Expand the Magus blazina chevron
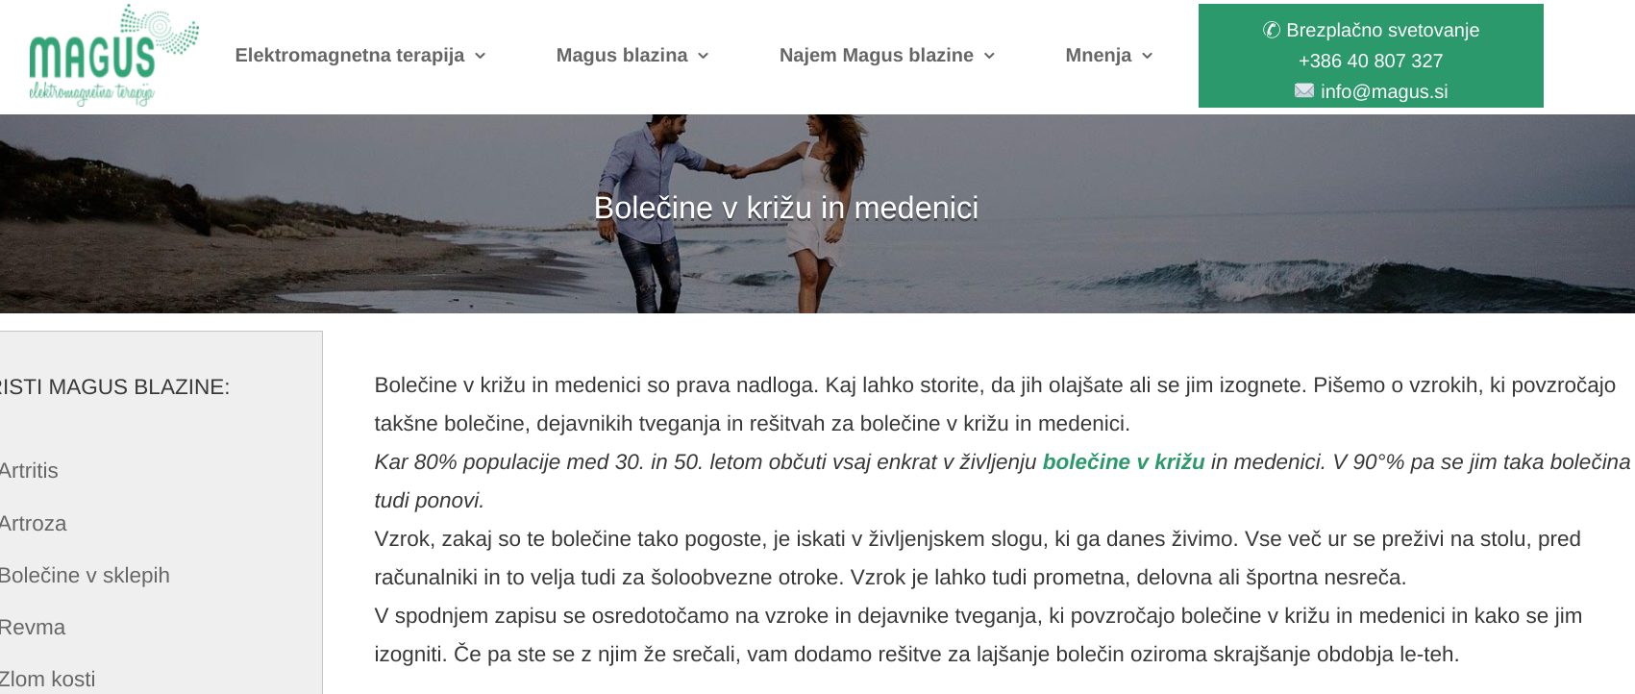This screenshot has width=1635, height=694. click(703, 56)
